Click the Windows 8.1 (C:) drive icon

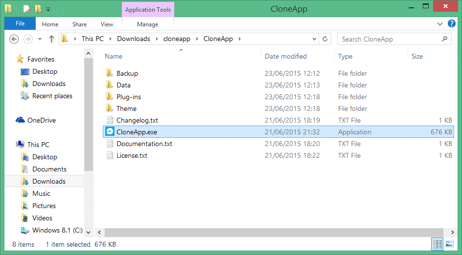pos(25,230)
